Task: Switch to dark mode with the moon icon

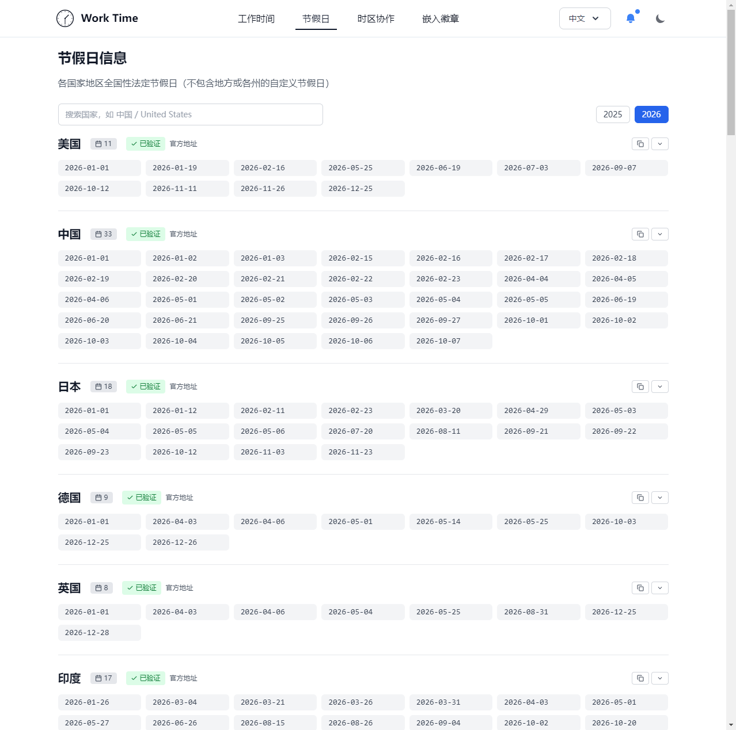Action: click(x=659, y=18)
